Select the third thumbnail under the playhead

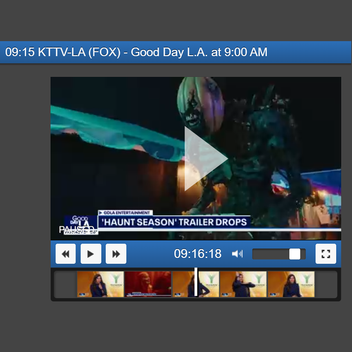pos(196,284)
